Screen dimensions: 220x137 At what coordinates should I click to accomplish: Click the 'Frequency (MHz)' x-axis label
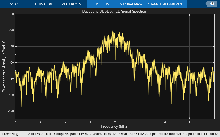pyautogui.click(x=115, y=126)
